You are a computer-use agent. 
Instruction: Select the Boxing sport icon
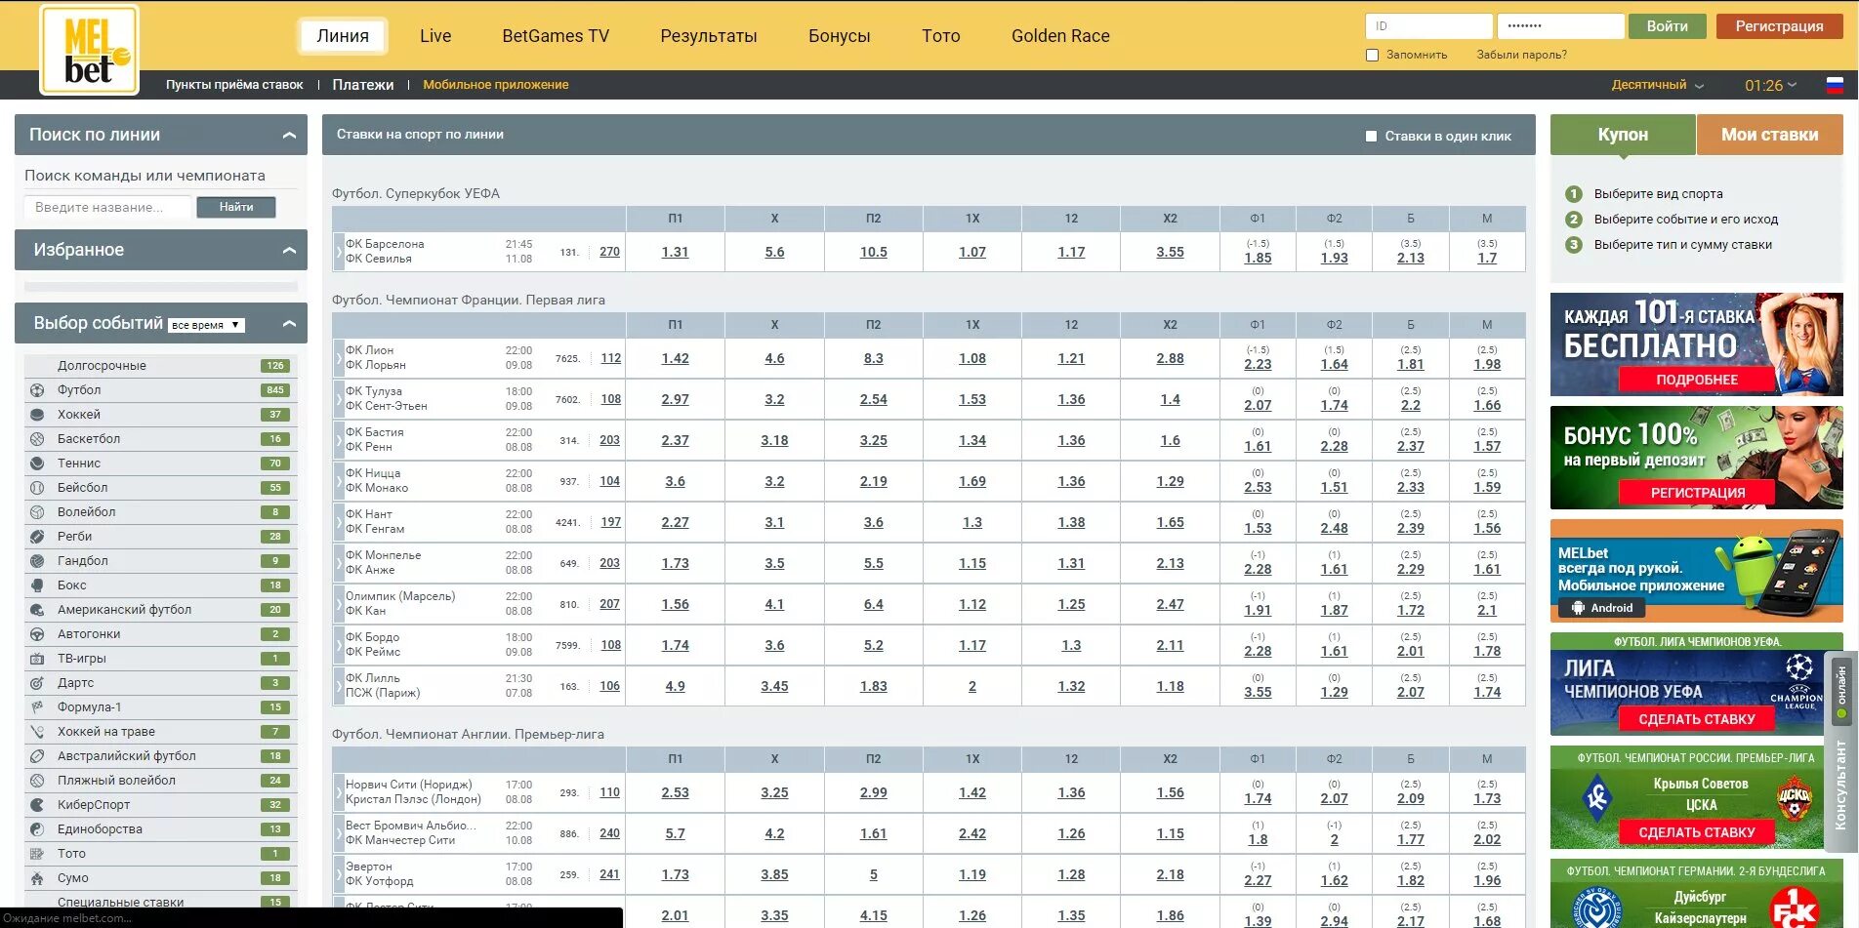pyautogui.click(x=37, y=585)
